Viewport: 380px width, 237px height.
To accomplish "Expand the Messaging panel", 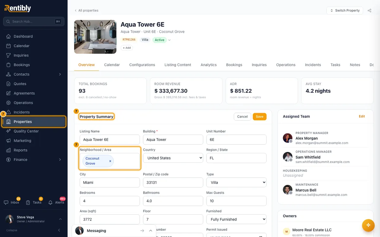I will (x=151, y=231).
